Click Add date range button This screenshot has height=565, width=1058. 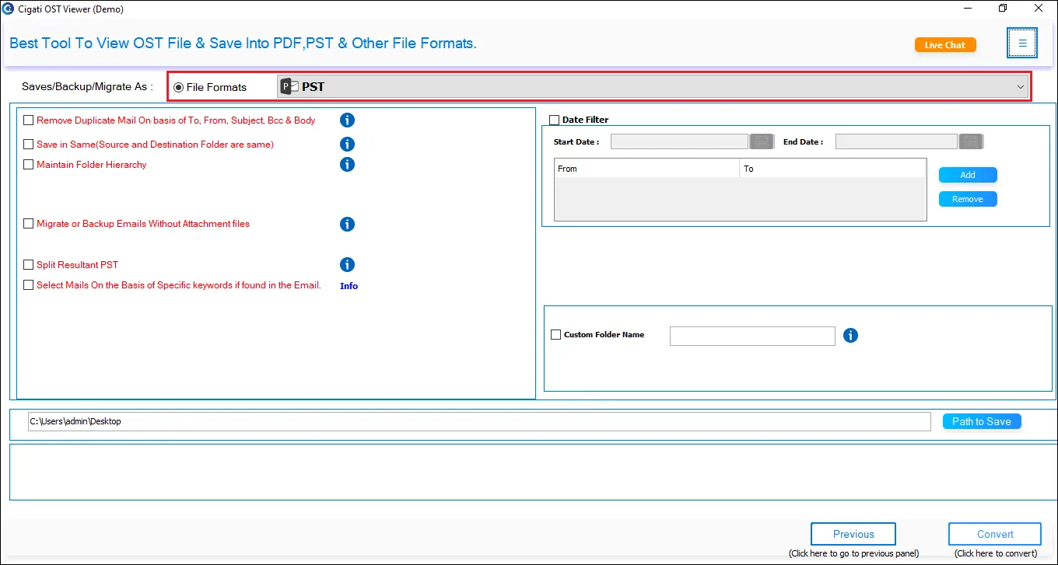point(968,175)
